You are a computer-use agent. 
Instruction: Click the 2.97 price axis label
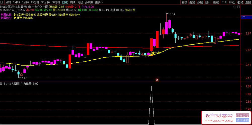coord(248,33)
